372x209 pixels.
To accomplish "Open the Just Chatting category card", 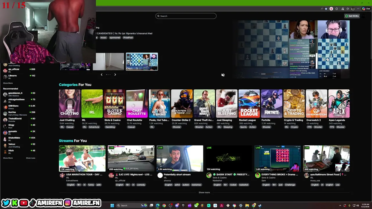I will point(69,104).
